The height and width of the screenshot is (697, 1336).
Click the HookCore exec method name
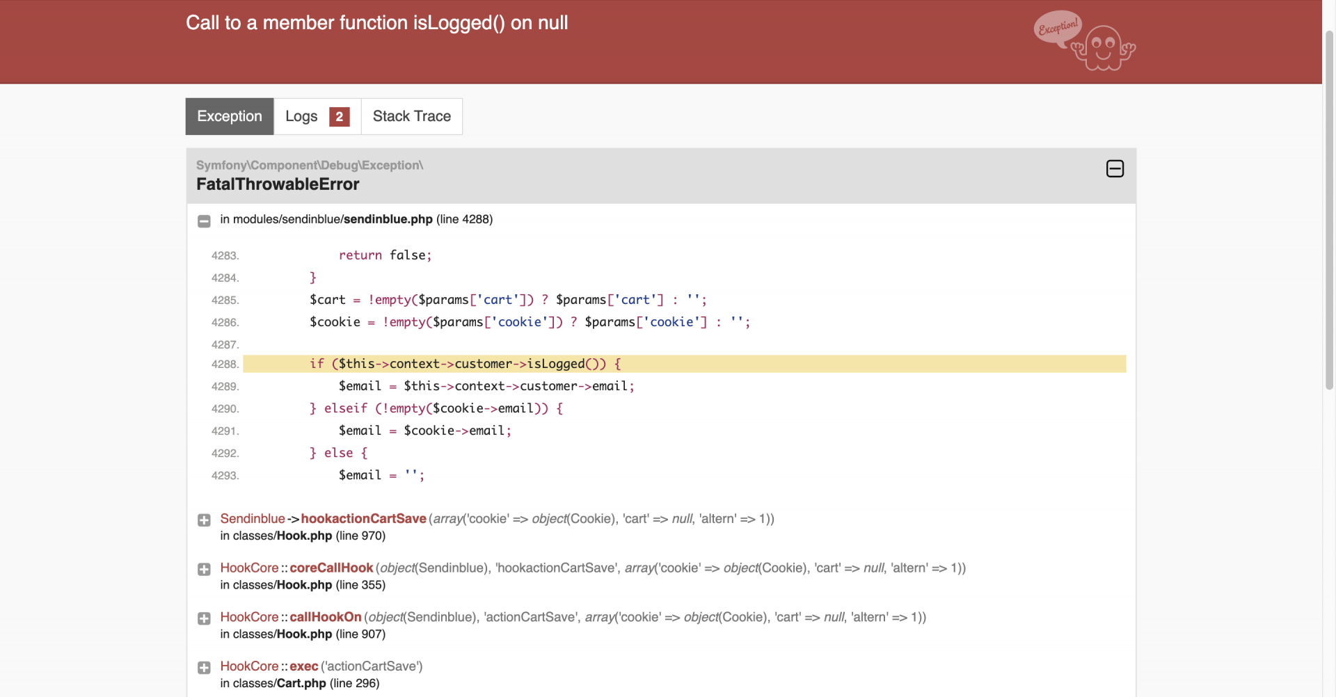[304, 666]
